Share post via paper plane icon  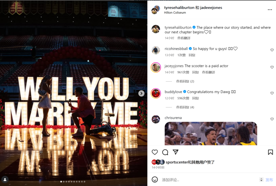[x=175, y=152]
